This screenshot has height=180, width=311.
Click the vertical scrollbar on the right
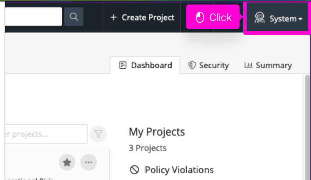coord(308,123)
